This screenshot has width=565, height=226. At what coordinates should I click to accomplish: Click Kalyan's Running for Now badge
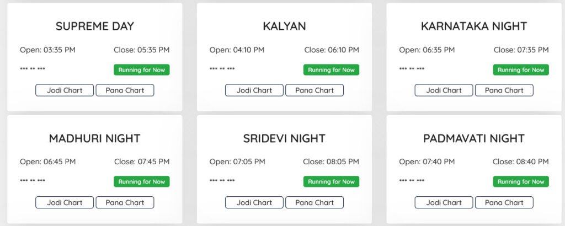coord(331,70)
